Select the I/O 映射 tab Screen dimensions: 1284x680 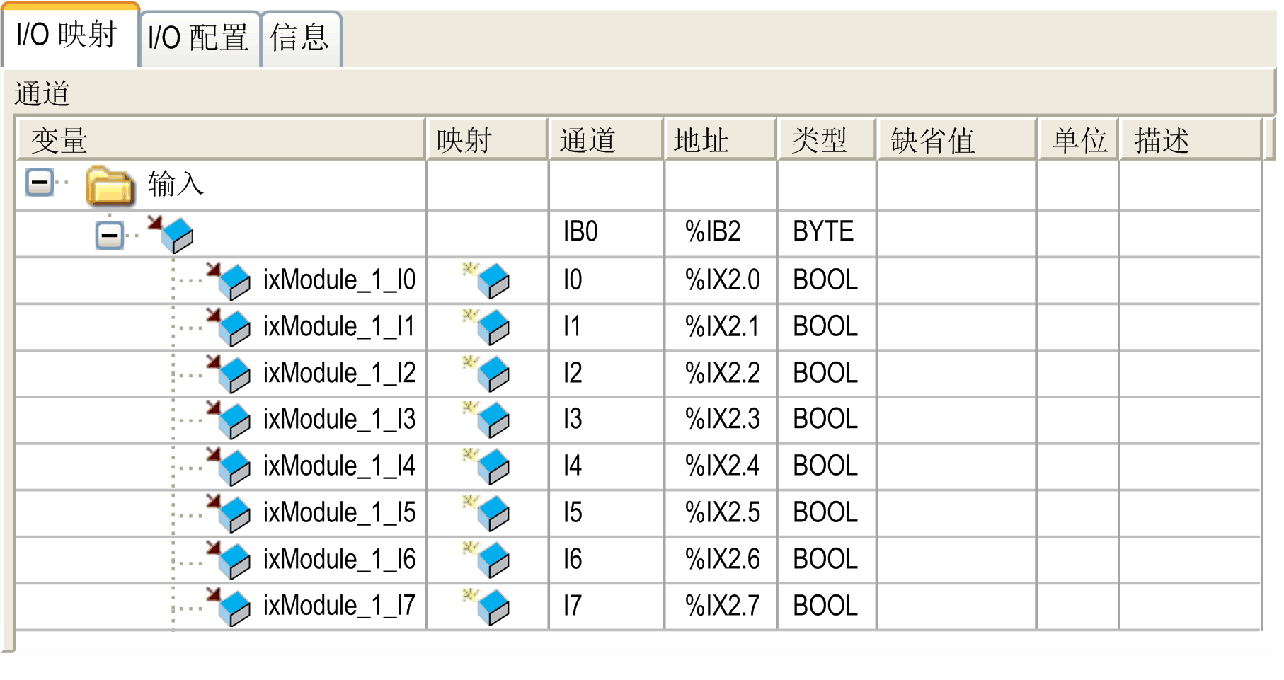pyautogui.click(x=67, y=35)
